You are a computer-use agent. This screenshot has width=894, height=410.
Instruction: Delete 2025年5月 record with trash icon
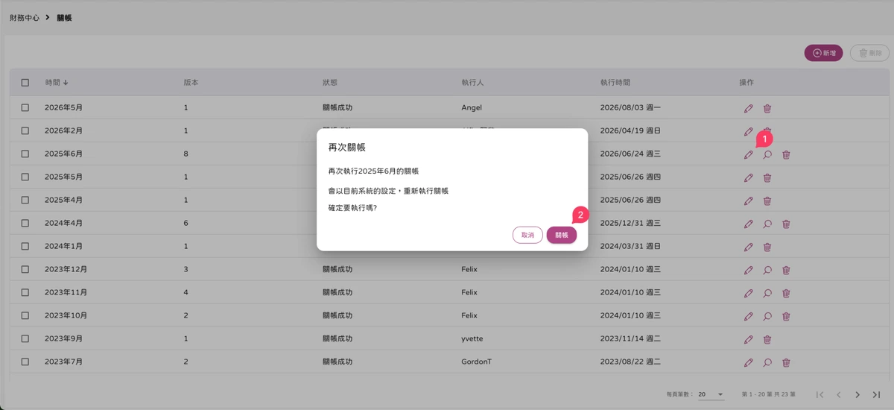767,177
